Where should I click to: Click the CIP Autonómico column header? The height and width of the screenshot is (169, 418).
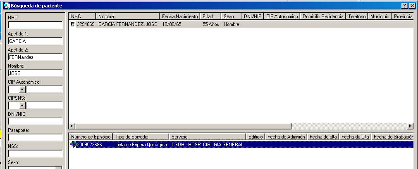point(282,16)
